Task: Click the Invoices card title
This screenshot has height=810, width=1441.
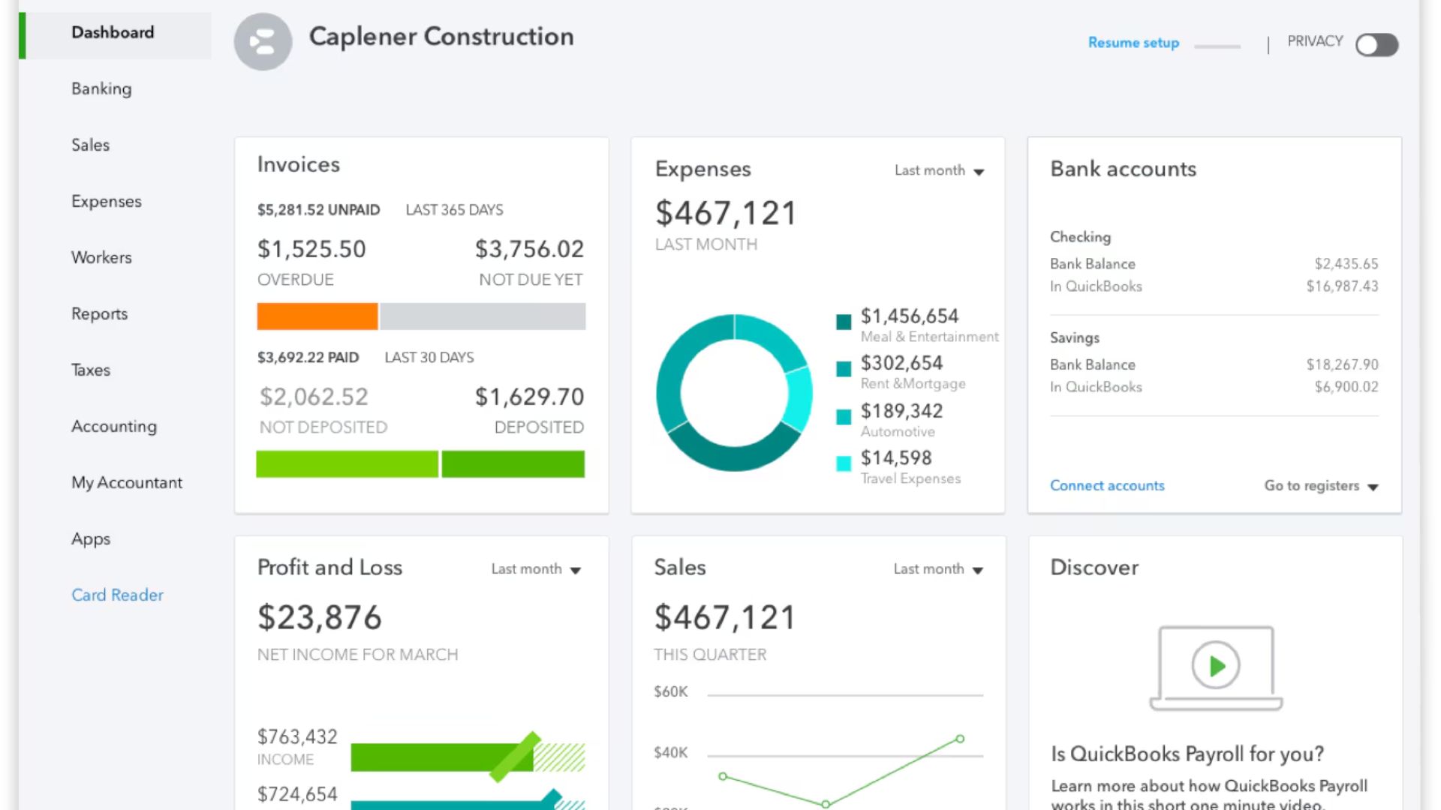Action: [299, 164]
